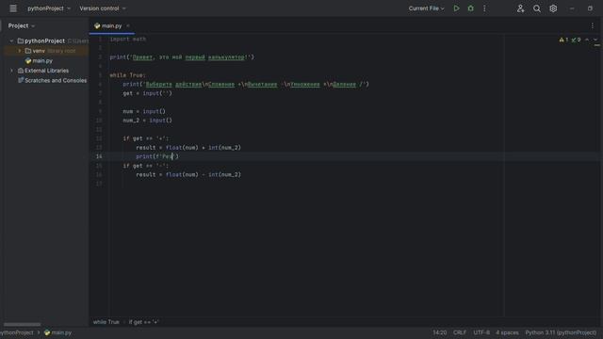The width and height of the screenshot is (603, 339).
Task: Click the typo count indicator
Action: (x=576, y=40)
